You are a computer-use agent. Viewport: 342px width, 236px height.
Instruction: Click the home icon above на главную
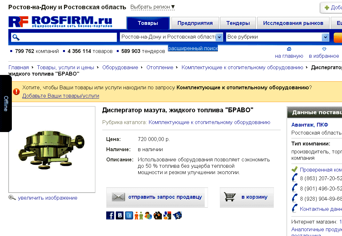coord(289,49)
